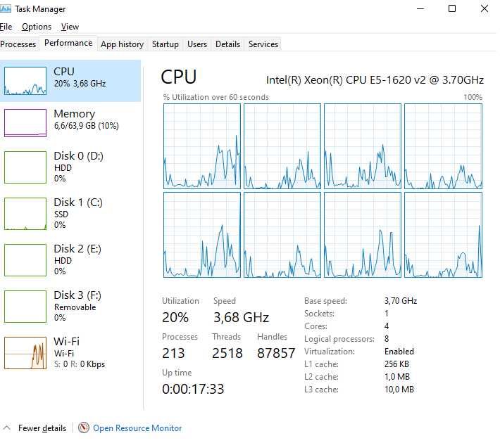500x443 pixels.
Task: Close the Task Manager window
Action: pyautogui.click(x=485, y=8)
